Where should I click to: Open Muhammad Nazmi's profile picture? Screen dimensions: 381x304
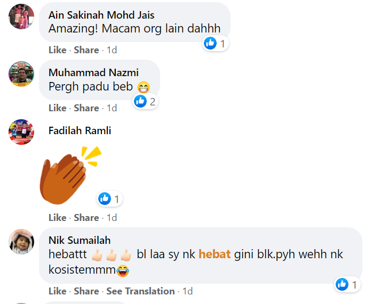coord(21,74)
